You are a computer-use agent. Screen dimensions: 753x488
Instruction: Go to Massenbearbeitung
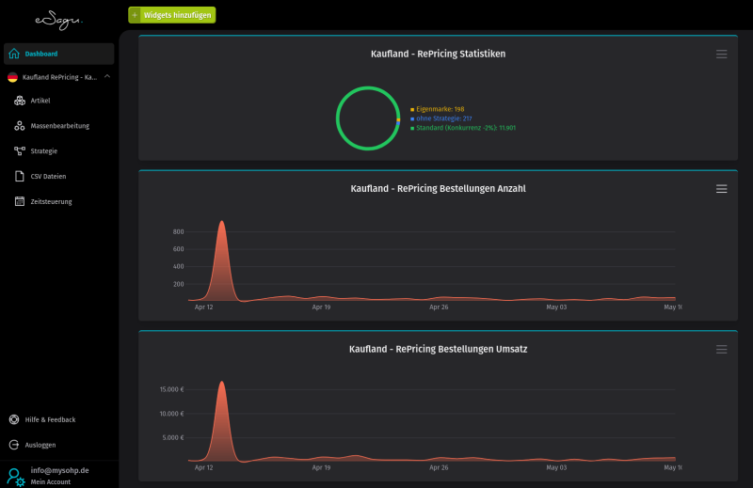pyautogui.click(x=58, y=126)
